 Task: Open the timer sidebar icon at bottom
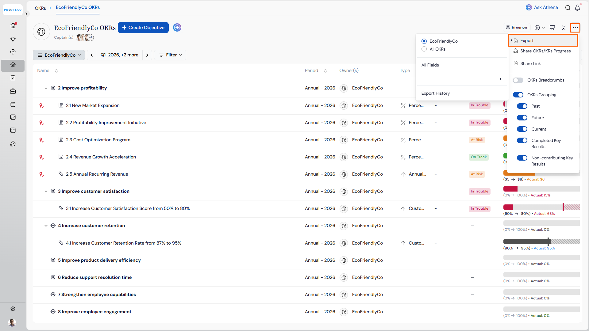(13, 143)
